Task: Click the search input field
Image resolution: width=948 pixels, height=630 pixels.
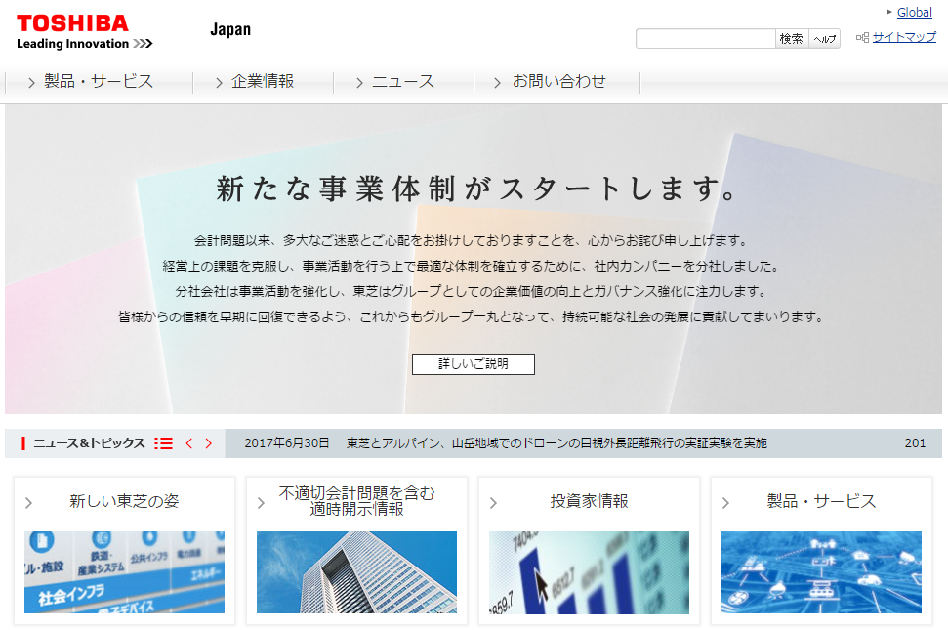Action: pos(706,39)
